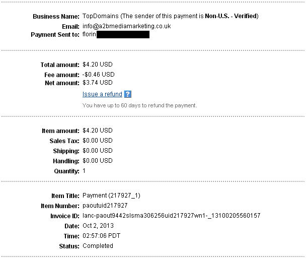This screenshot has width=308, height=259.
Task: Click the 60 days refund notice text
Action: pyautogui.click(x=139, y=106)
